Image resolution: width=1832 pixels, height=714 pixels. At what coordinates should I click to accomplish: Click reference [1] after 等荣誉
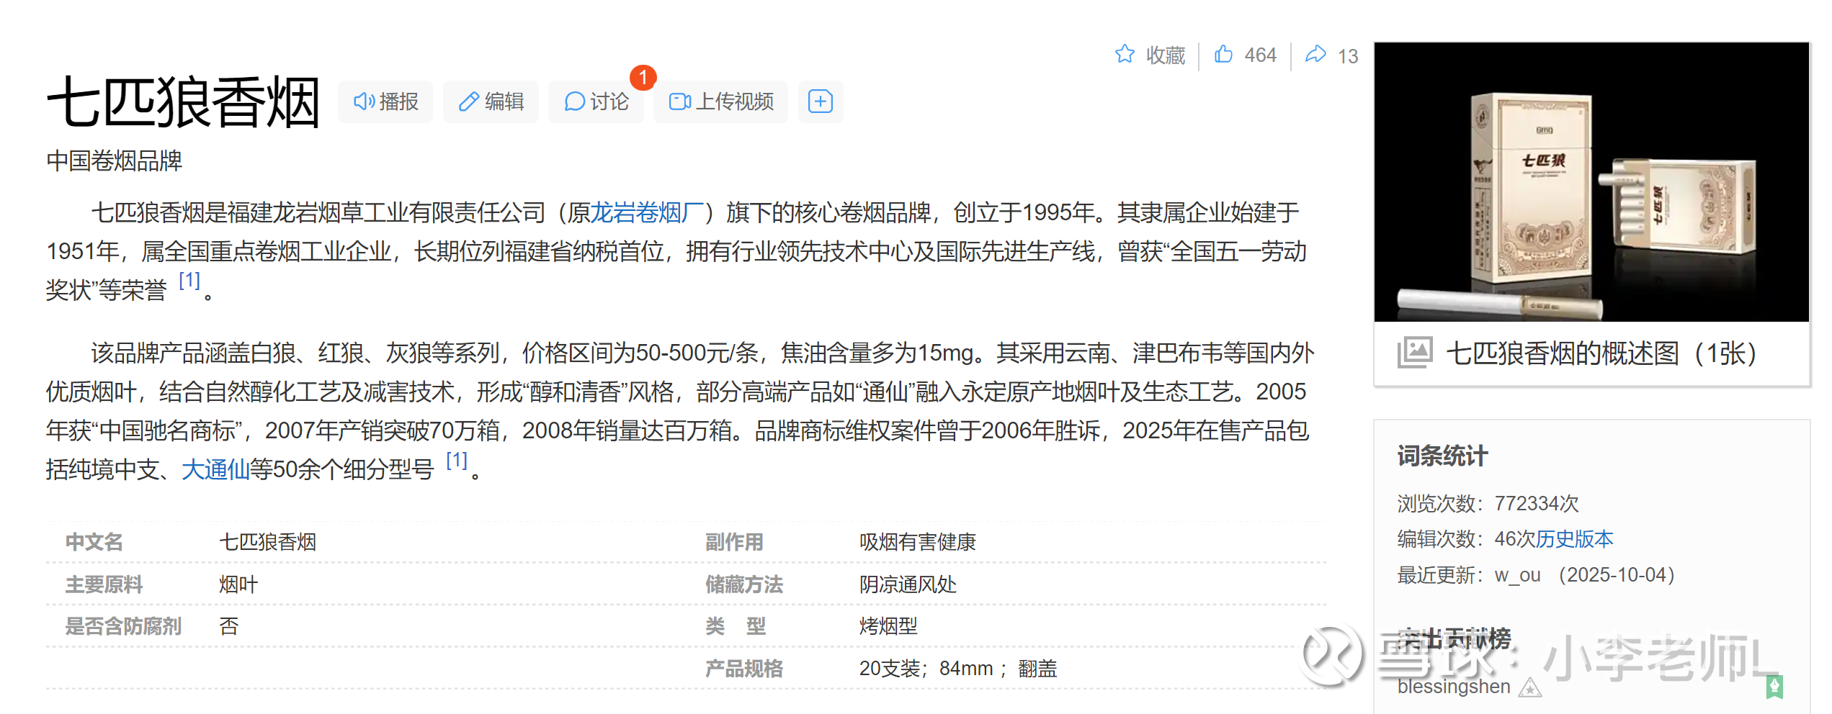coord(189,280)
